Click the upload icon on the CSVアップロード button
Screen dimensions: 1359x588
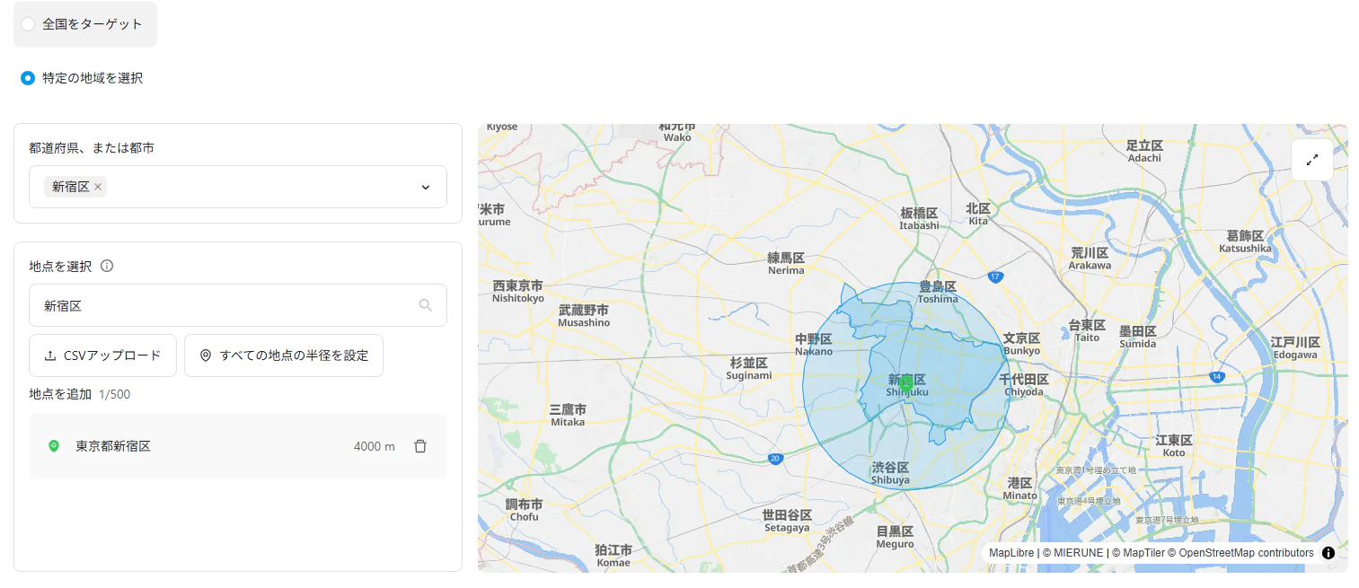pos(50,355)
